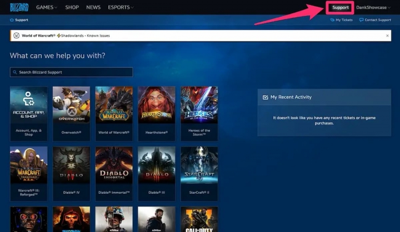Viewport: 400px width, 232px height.
Task: Select the Overwatch game tile
Action: pos(72,114)
